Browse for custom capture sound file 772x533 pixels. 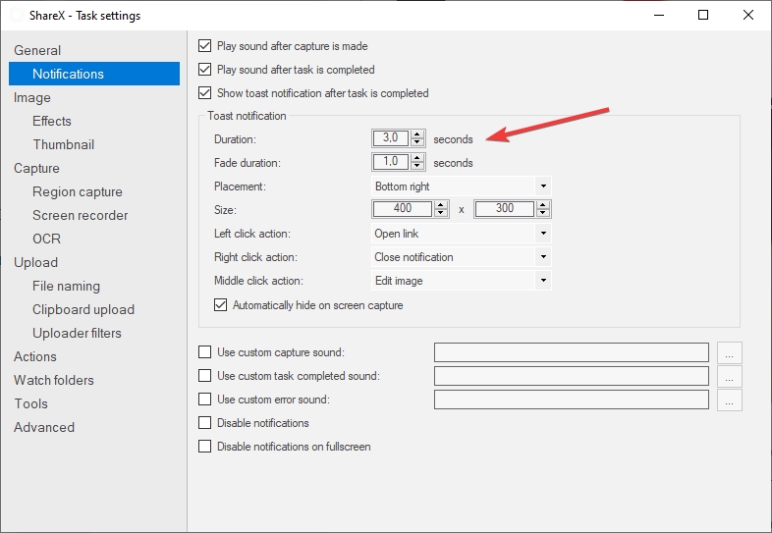pos(729,352)
